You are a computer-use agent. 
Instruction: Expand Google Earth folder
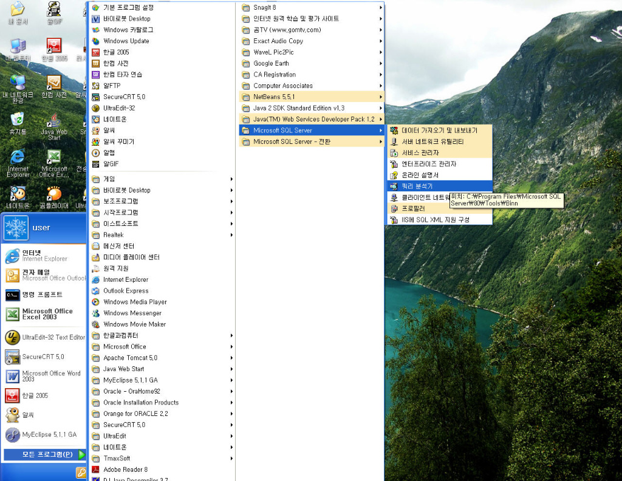pos(312,63)
